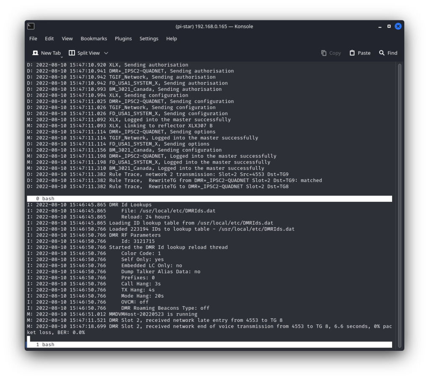Open the Settings menu
The image size is (429, 380).
[149, 39]
